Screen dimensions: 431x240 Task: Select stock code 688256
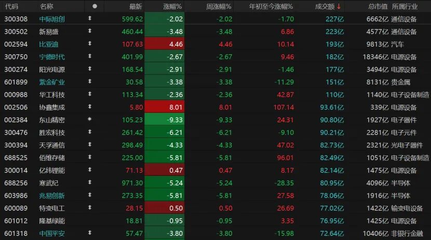(16, 183)
